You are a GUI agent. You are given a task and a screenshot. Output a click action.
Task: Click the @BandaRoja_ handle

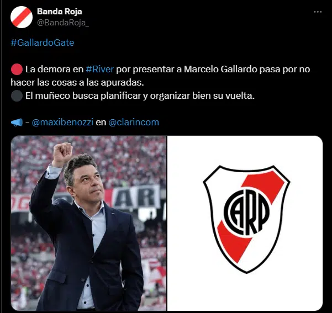click(x=63, y=23)
